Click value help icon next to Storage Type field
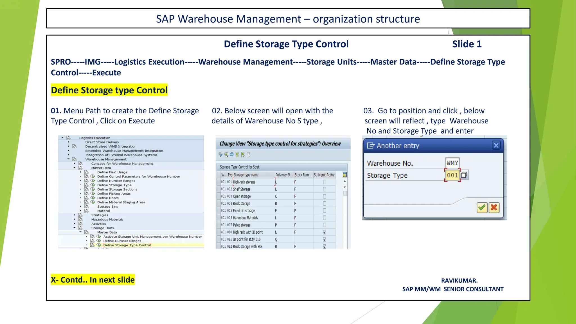Viewport: 576px width, 324px height. click(x=464, y=175)
